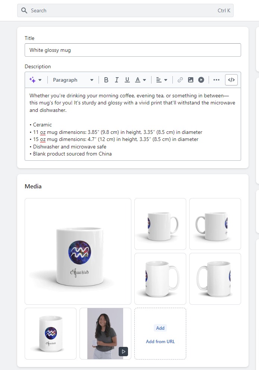Click the Add media button
Viewport: 259px width, 370px height.
click(x=160, y=328)
